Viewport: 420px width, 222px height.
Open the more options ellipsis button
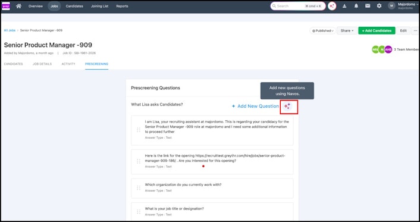point(415,30)
